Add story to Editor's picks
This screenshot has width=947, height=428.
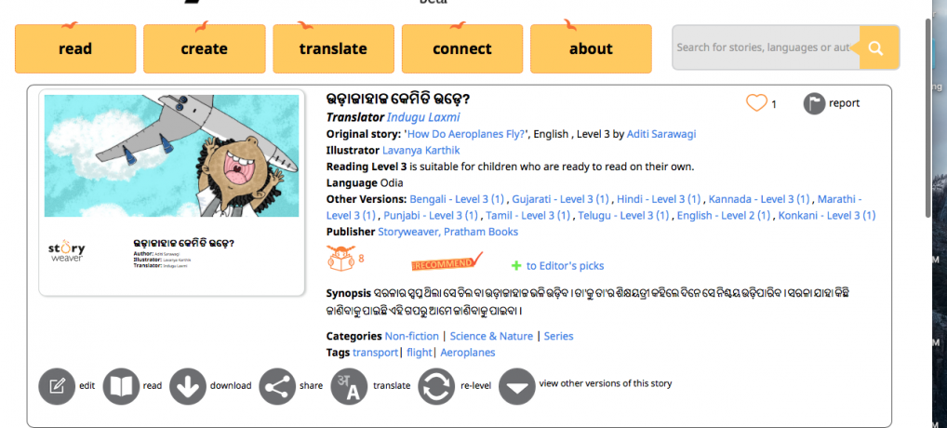click(557, 266)
